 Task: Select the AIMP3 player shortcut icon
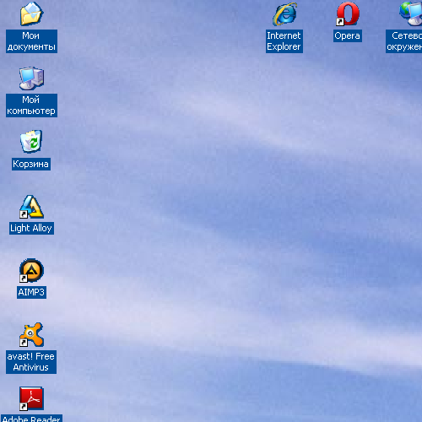[x=31, y=270]
